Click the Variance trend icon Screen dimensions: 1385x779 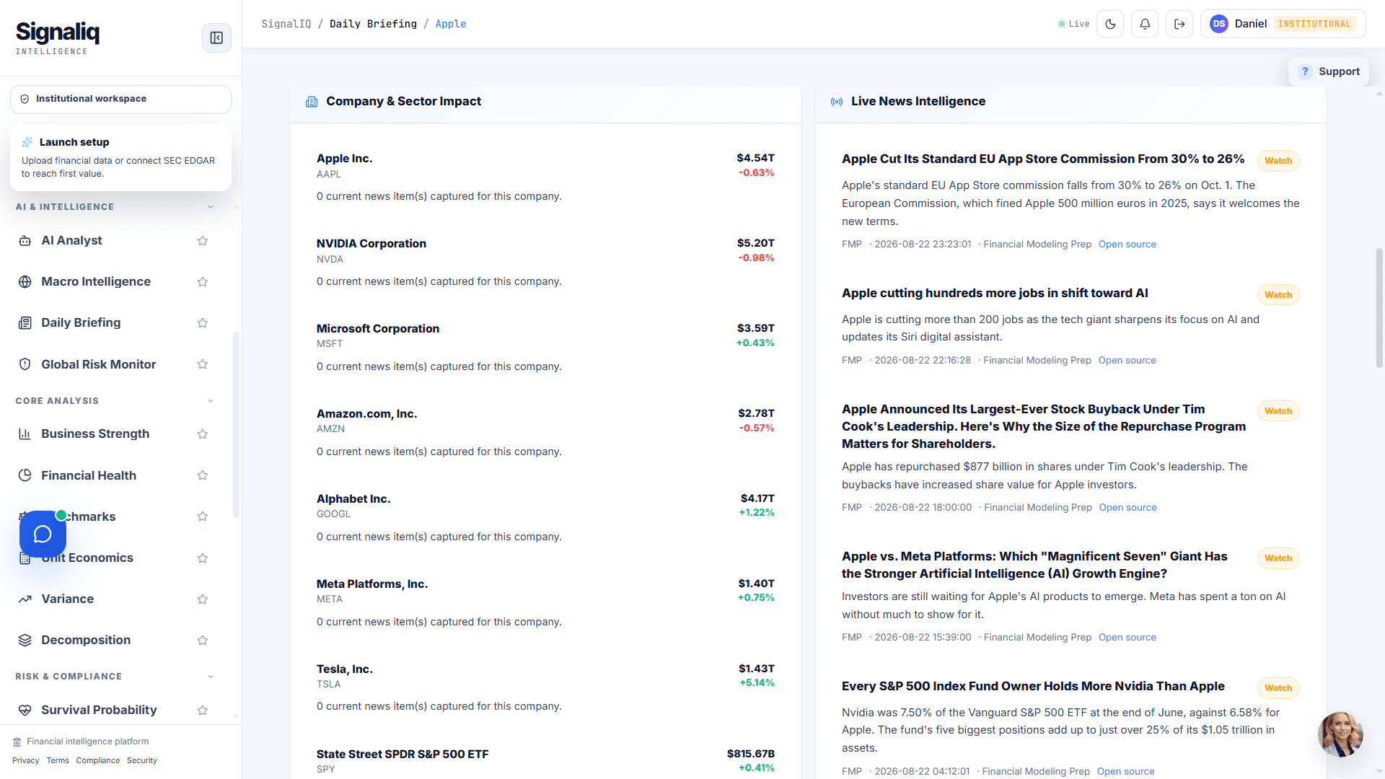tap(25, 599)
